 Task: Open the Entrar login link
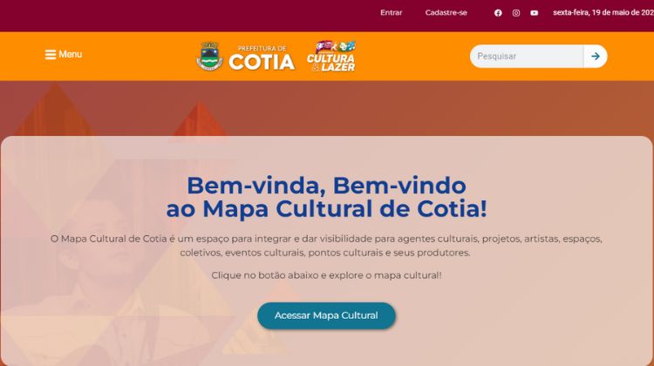[392, 12]
